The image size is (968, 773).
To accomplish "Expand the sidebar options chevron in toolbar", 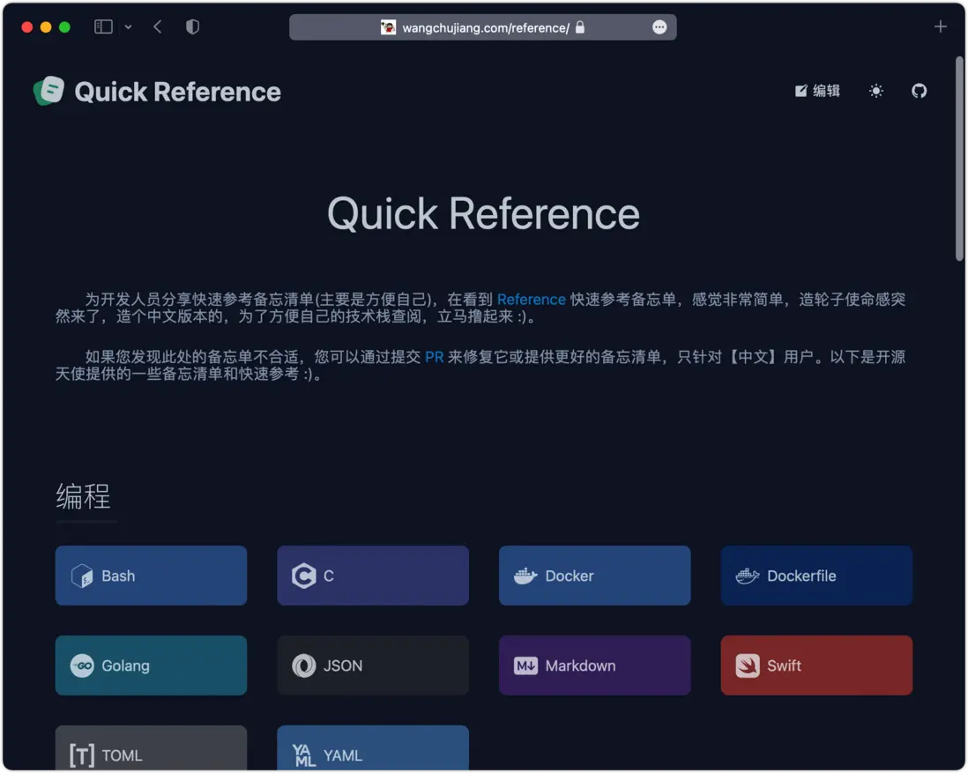I will click(x=126, y=26).
